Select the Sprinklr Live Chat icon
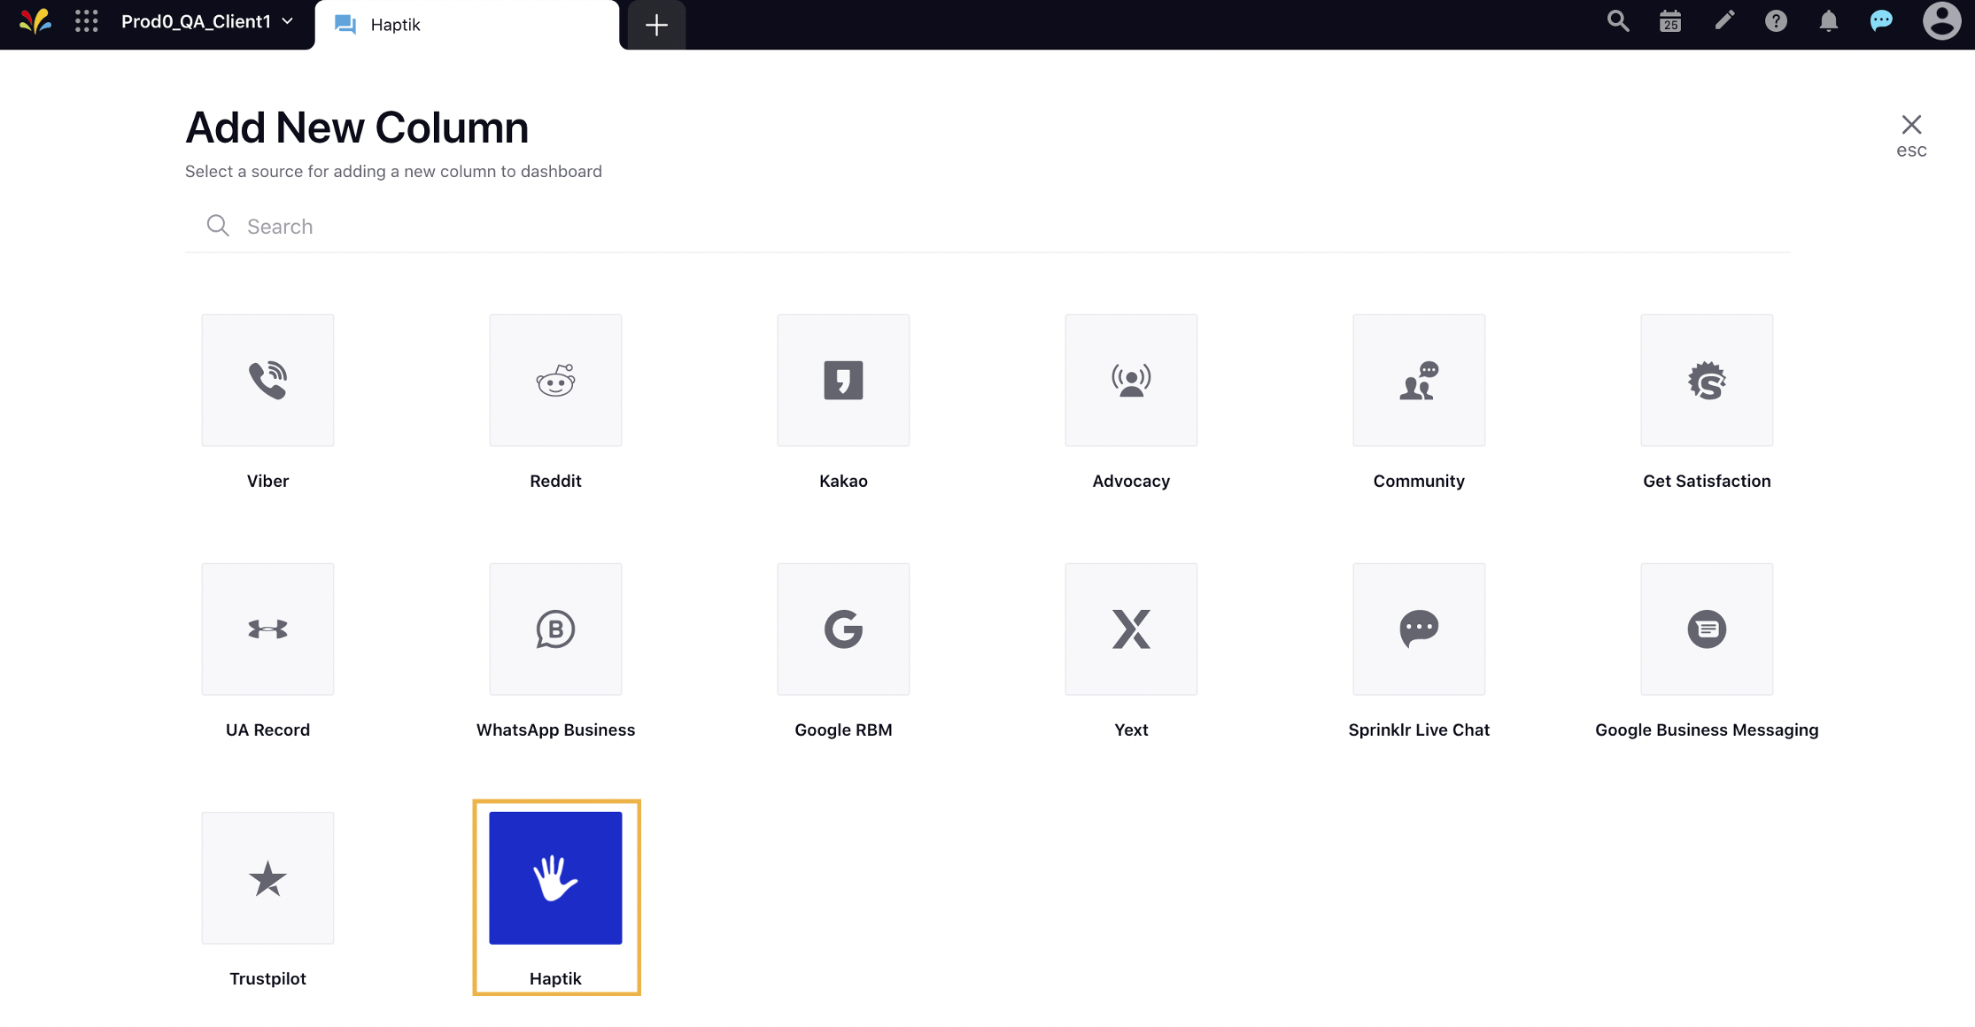The height and width of the screenshot is (1027, 1975). 1419,628
